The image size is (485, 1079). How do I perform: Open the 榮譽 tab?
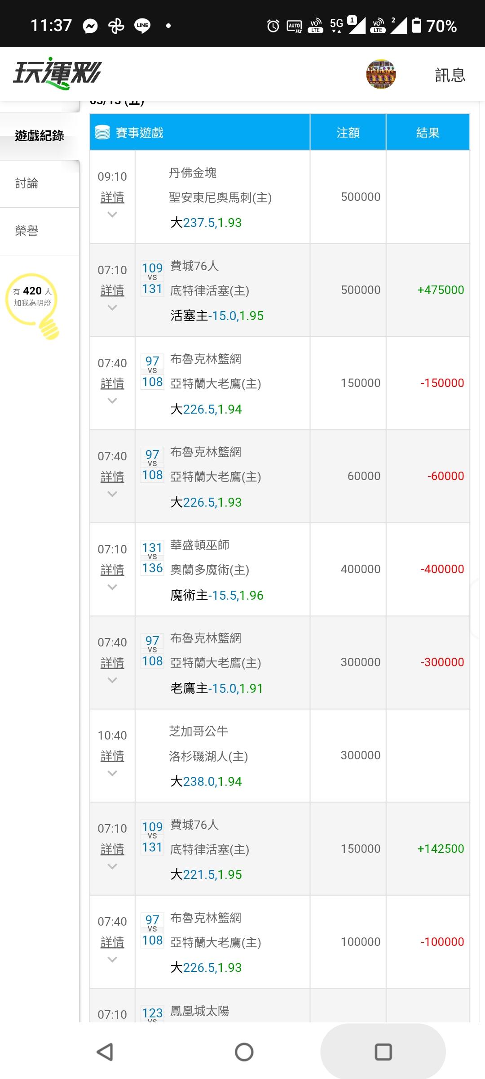coord(27,231)
